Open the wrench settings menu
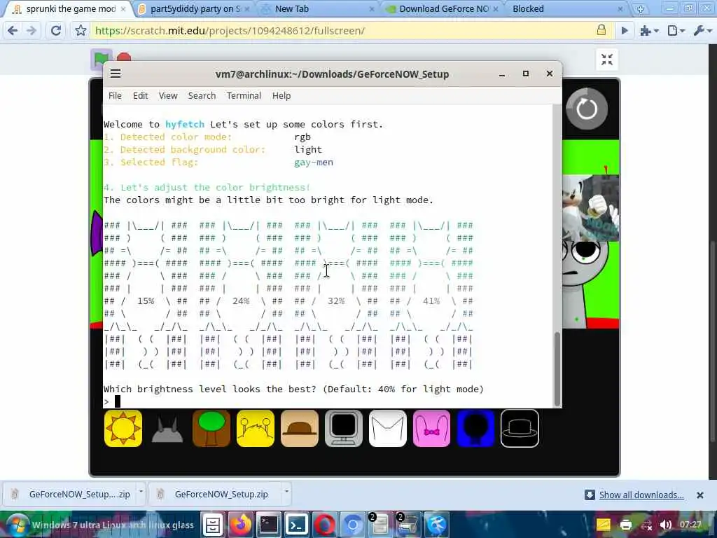This screenshot has width=717, height=538. click(702, 31)
